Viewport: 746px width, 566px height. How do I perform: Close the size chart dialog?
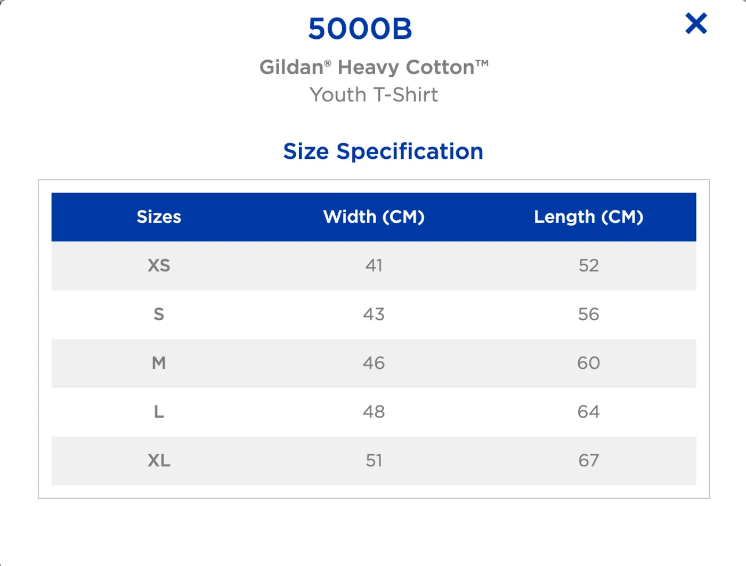tap(695, 23)
